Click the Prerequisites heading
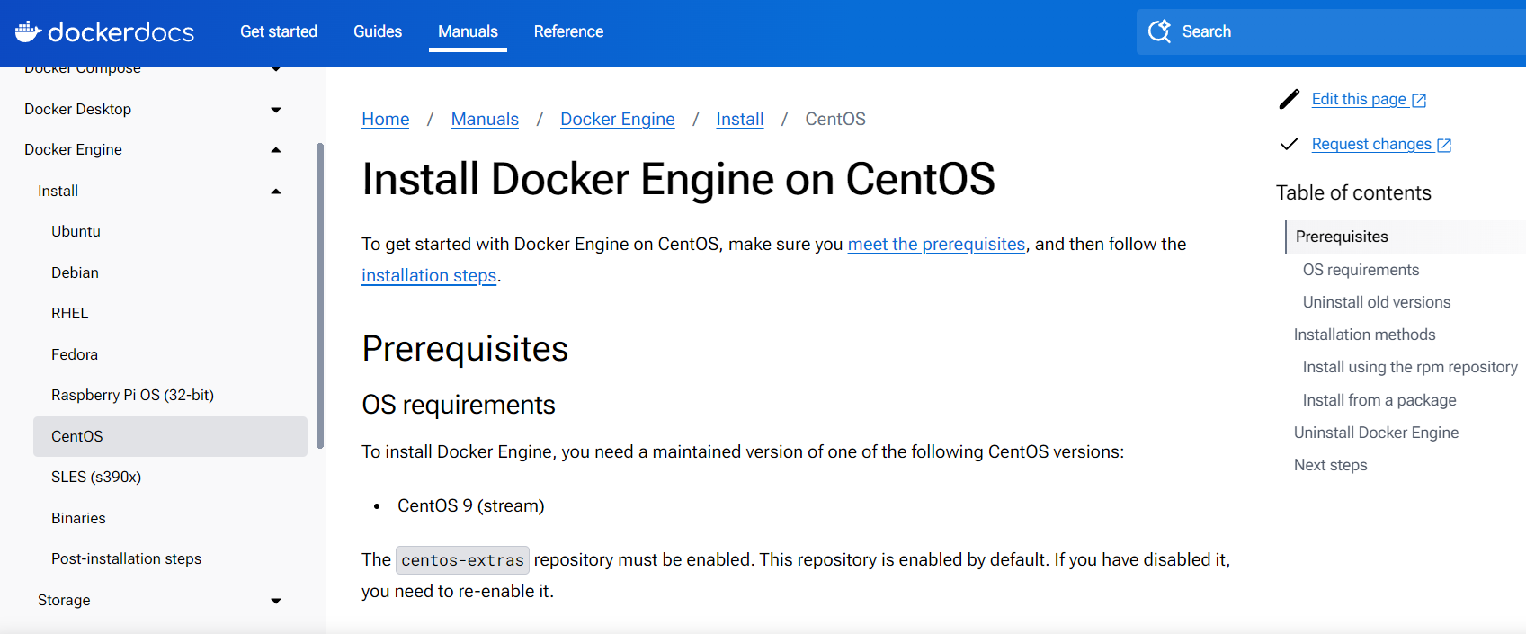The width and height of the screenshot is (1526, 634). point(465,349)
